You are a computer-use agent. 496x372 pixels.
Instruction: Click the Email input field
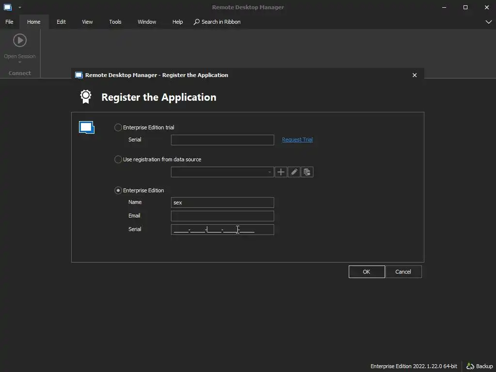(222, 216)
